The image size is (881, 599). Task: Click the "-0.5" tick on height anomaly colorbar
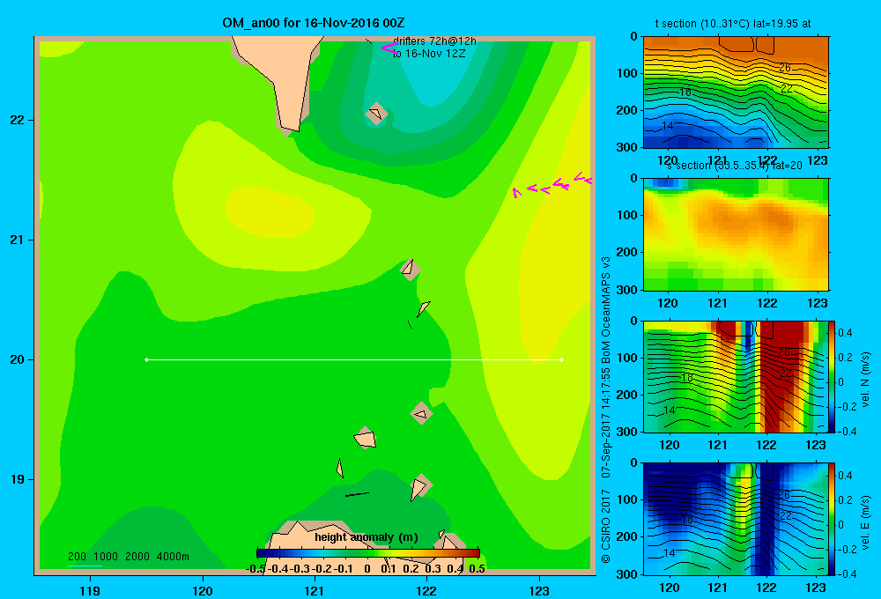pyautogui.click(x=256, y=568)
